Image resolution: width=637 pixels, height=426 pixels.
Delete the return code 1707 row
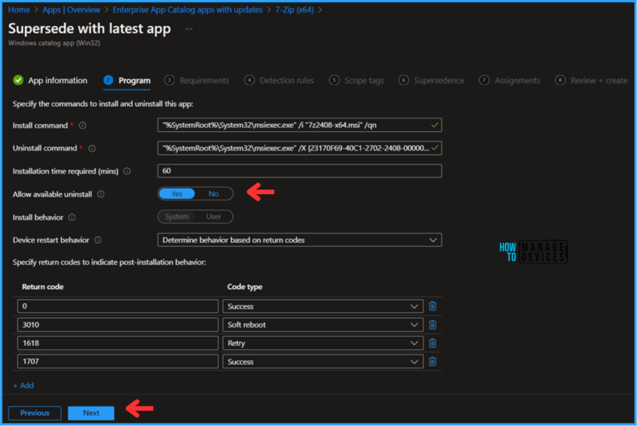[433, 361]
